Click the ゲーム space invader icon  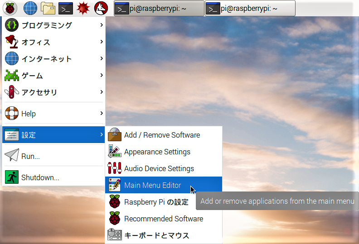click(12, 75)
